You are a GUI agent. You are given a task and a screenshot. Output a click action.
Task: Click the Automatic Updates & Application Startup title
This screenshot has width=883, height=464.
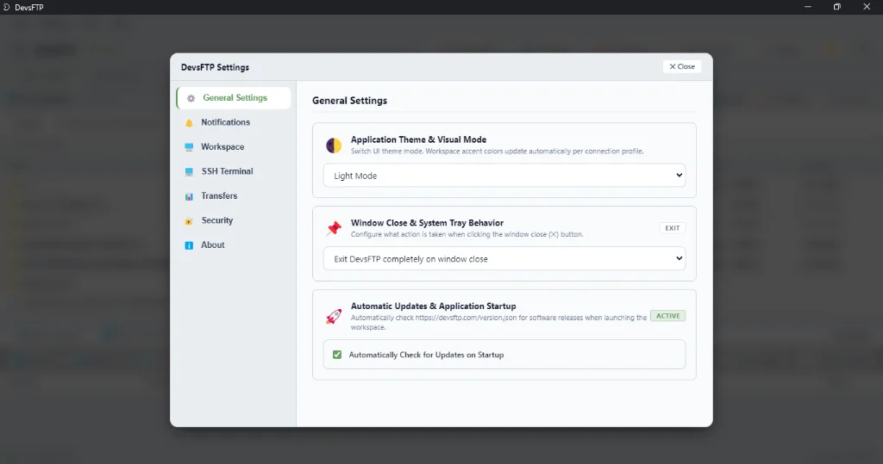[433, 306]
